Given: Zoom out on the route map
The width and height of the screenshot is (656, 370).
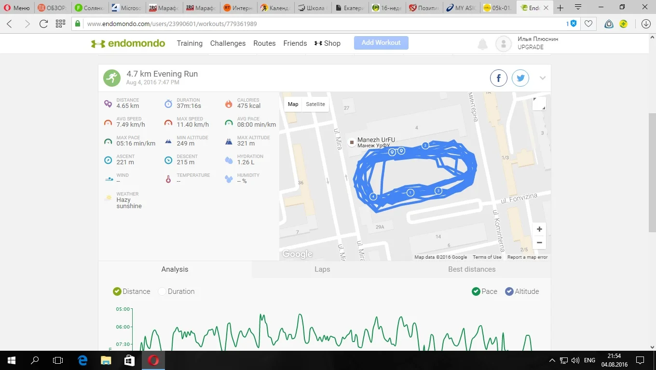Looking at the screenshot, I should pos(539,243).
